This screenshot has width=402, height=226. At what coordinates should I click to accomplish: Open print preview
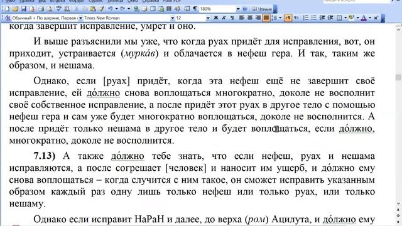click(x=50, y=9)
